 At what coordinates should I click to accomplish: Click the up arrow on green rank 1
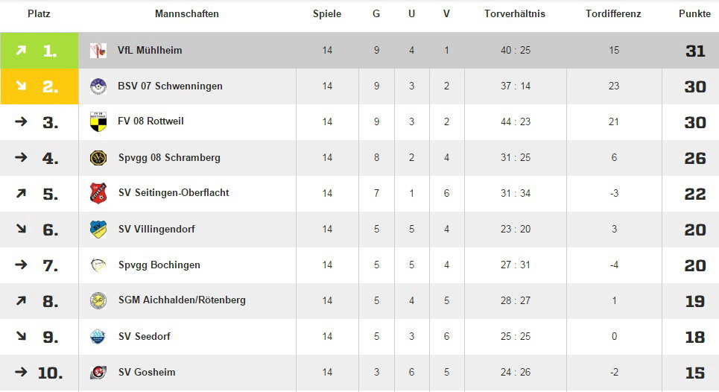[x=21, y=51]
